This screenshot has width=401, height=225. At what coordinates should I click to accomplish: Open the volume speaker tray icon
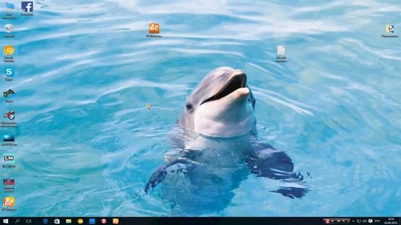click(365, 221)
